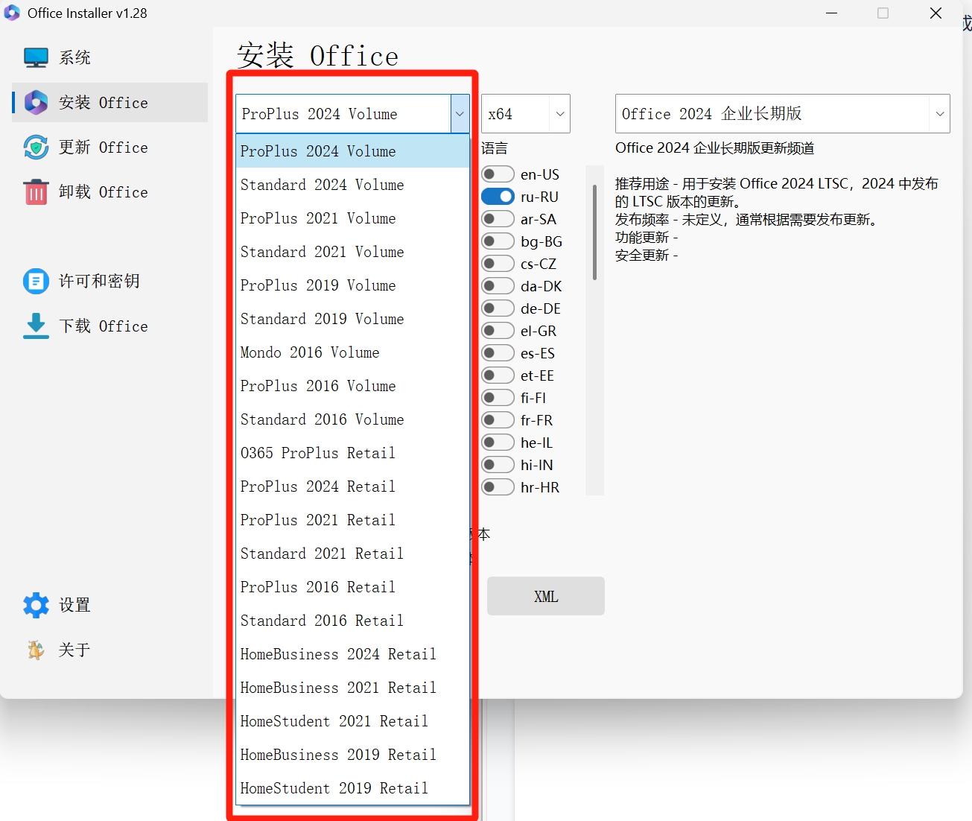Open 设置 using the gear icon
This screenshot has height=821, width=972.
35,605
